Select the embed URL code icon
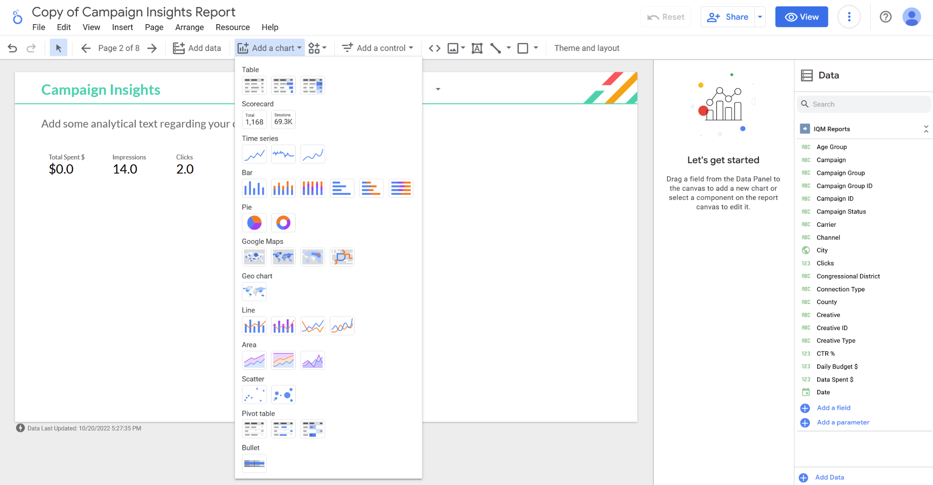Viewport: 933px width, 485px height. (435, 48)
